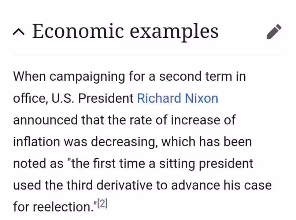Click the word "derivative" in the quote
This screenshot has height=220, width=296.
coord(125,185)
